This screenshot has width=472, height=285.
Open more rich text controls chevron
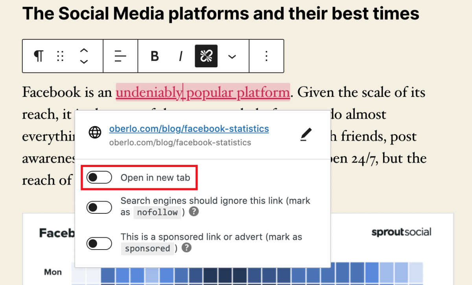tap(232, 57)
